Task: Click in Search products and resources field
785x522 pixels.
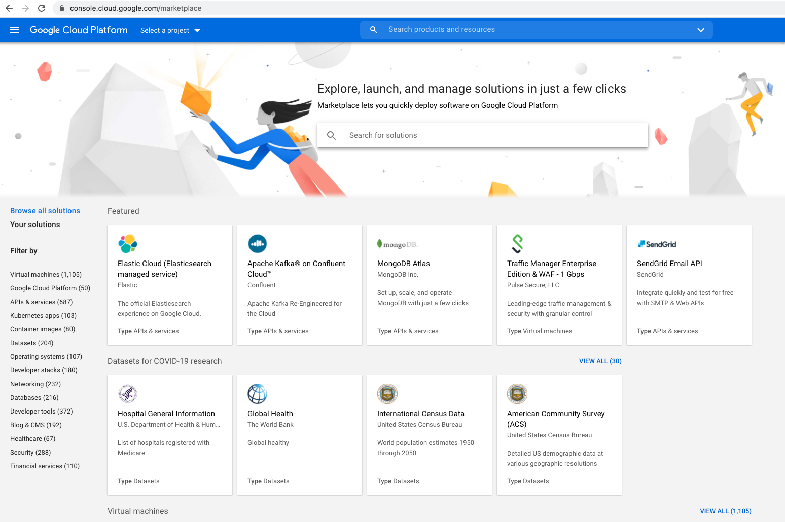Action: click(538, 30)
